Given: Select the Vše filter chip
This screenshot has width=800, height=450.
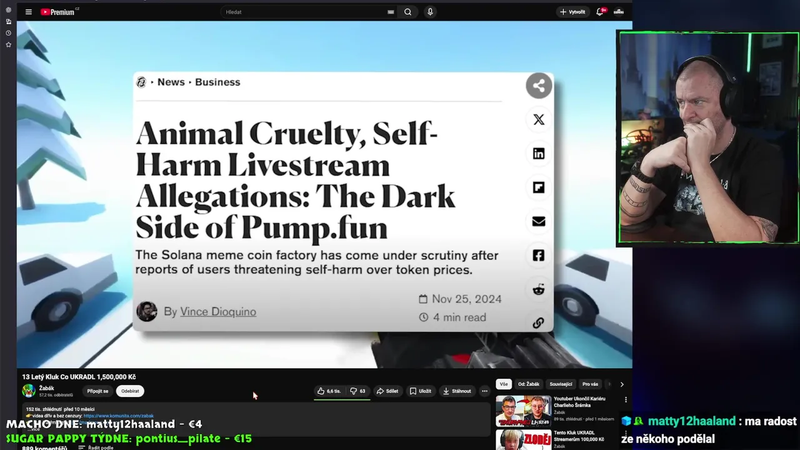Looking at the screenshot, I should click(504, 384).
